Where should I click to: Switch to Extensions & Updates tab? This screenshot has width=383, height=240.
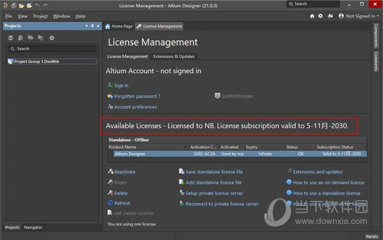tap(174, 56)
